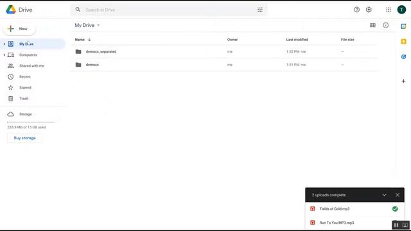Click the Storage cloud icon
Viewport: 411px width, 231px height.
pyautogui.click(x=10, y=114)
